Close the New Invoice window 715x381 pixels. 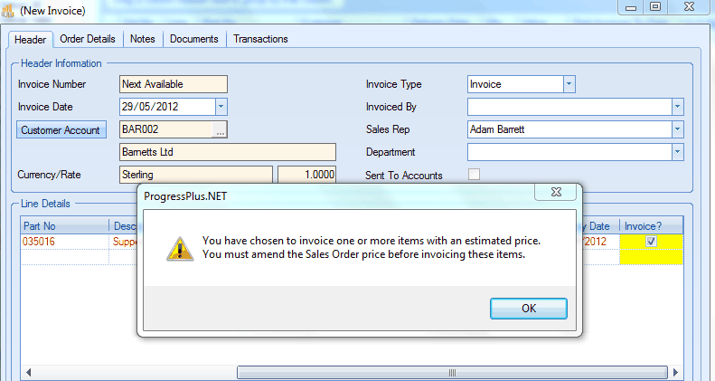tap(690, 7)
